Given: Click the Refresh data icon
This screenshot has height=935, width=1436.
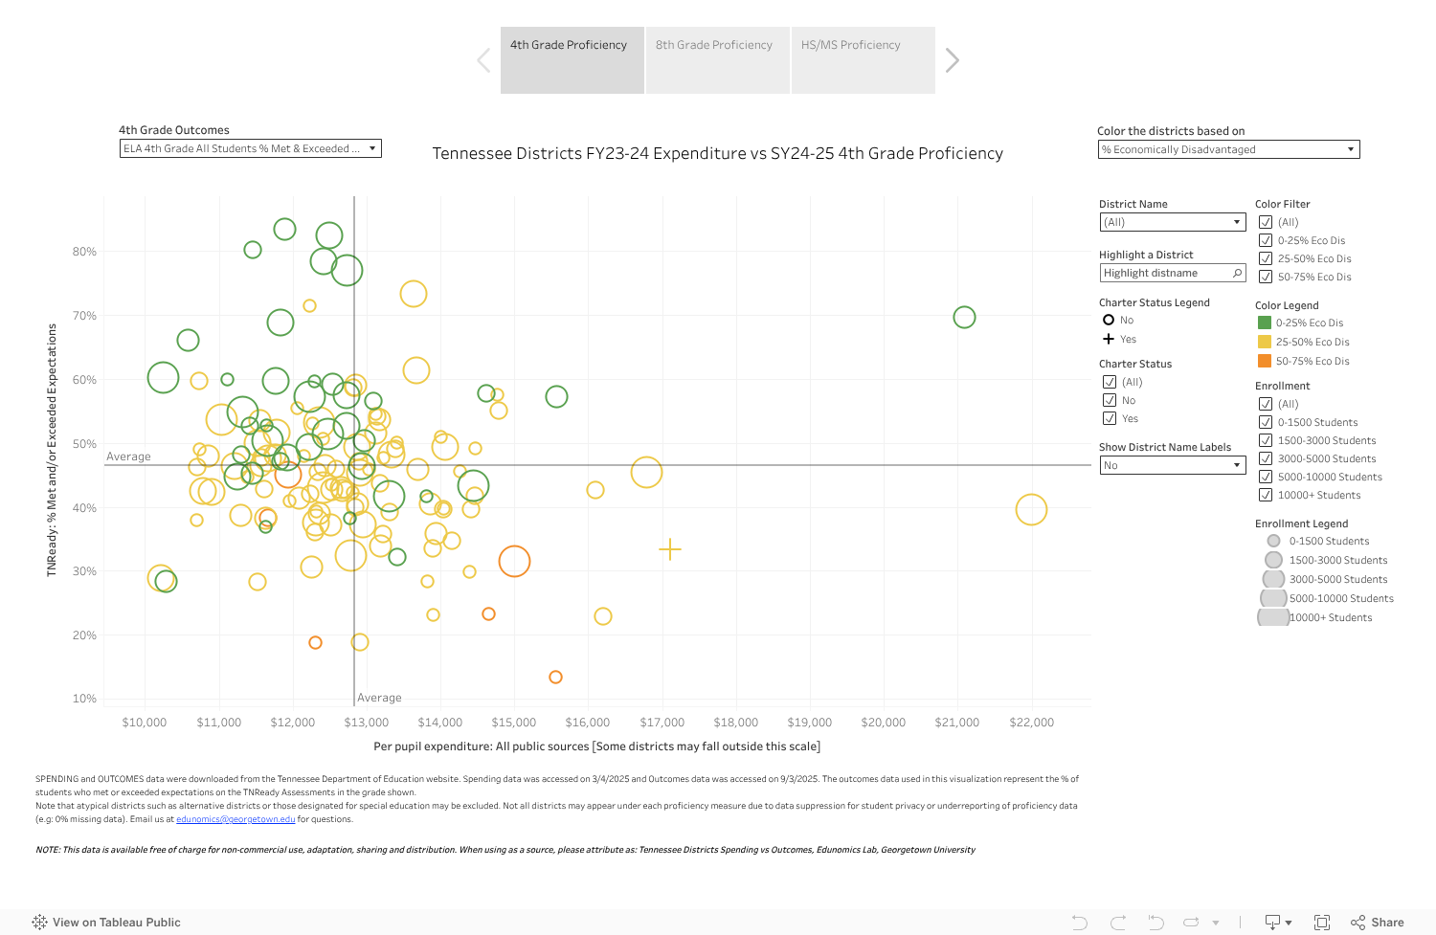Looking at the screenshot, I should (1189, 922).
